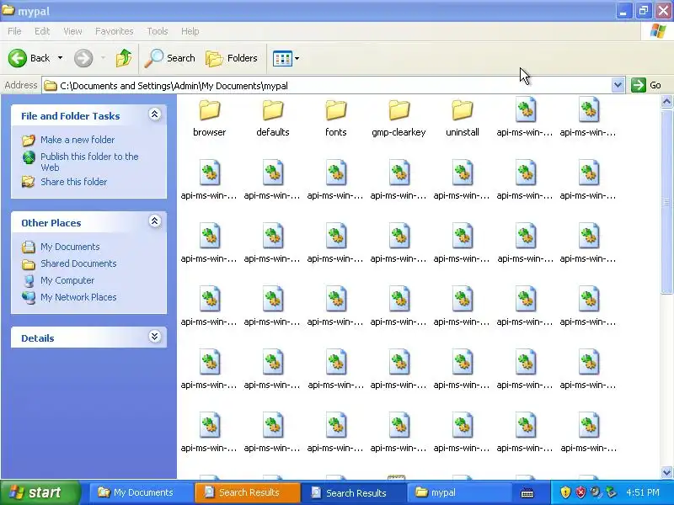Open the Help menu
This screenshot has width=674, height=505.
tap(190, 31)
